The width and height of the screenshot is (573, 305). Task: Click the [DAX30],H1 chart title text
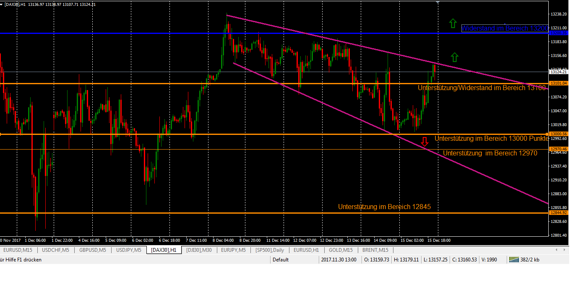(x=15, y=4)
